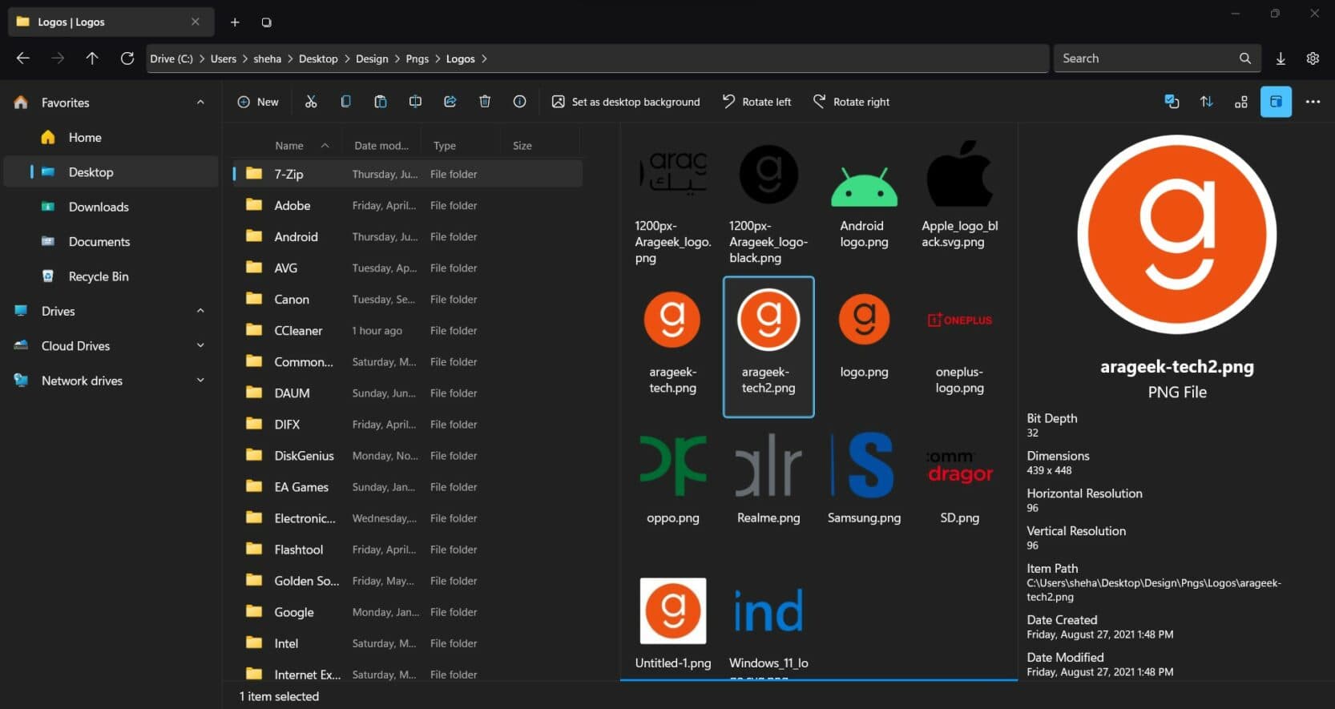Screen dimensions: 1335x709
Task: Expand the Network drives section
Action: (200, 381)
